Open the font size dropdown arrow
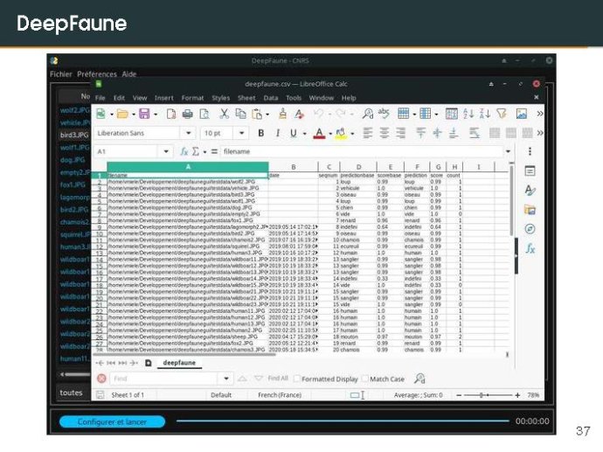 click(241, 133)
